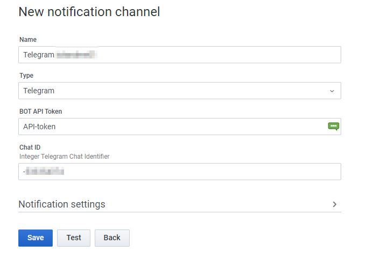
Task: Click the 'Integer Telegram Chat Identifier' hint text
Action: [65, 157]
